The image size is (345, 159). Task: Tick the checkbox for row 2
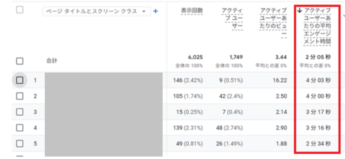[x=20, y=96]
